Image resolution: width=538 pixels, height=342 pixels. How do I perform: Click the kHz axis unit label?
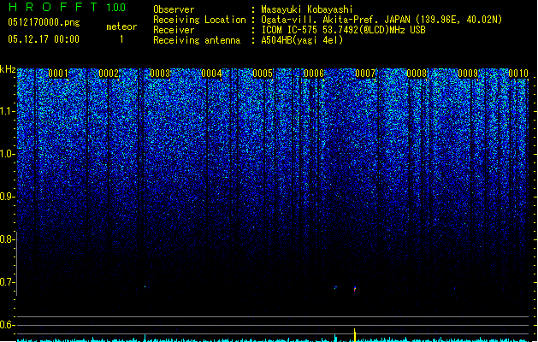(8, 69)
